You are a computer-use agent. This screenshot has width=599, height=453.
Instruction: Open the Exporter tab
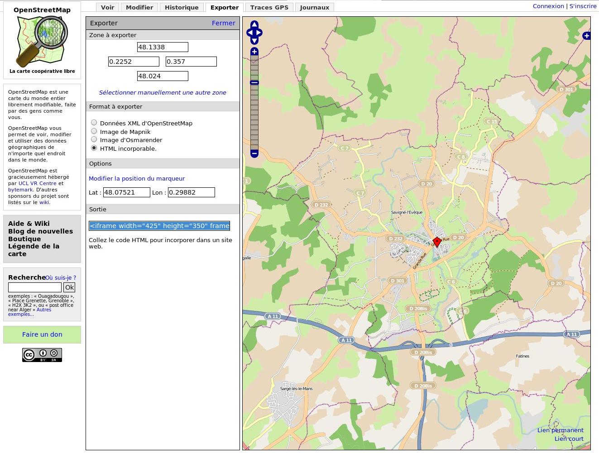click(x=225, y=7)
